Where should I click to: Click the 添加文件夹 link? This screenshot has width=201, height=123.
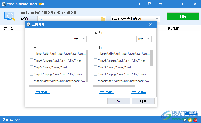(x=139, y=92)
